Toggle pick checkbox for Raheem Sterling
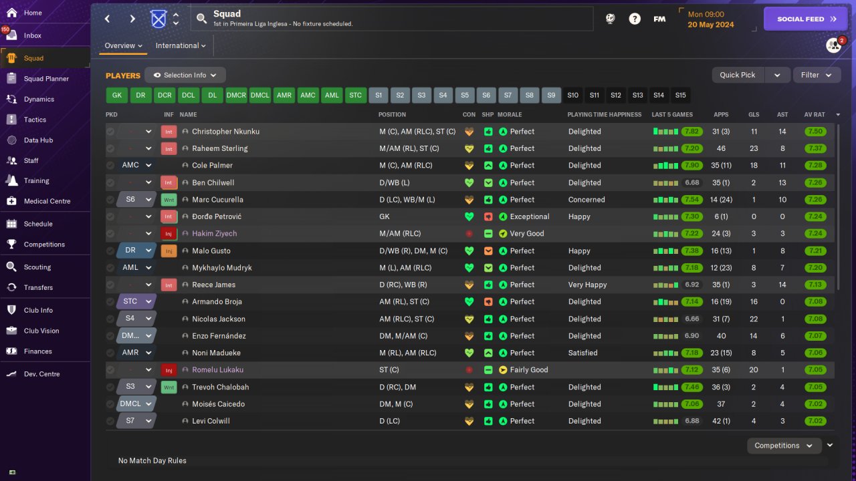Screen dimensions: 856x481 (110, 148)
